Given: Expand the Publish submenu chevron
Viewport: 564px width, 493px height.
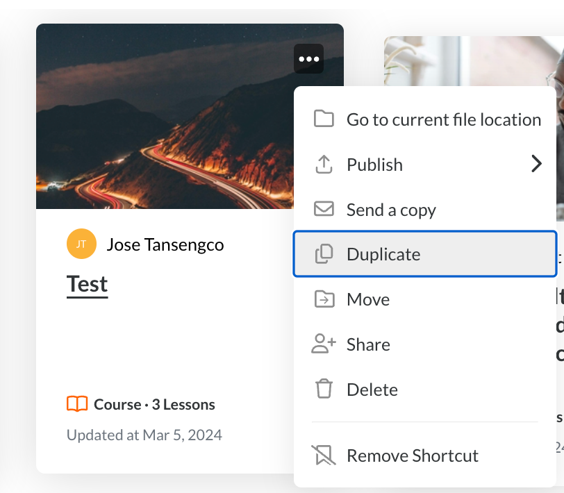Looking at the screenshot, I should tap(536, 164).
